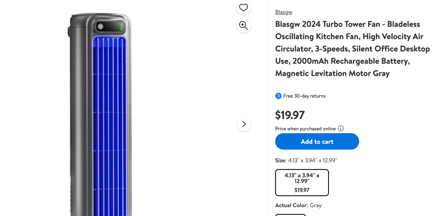446x216 pixels.
Task: Open the price info circled-i icon
Action: [340, 128]
